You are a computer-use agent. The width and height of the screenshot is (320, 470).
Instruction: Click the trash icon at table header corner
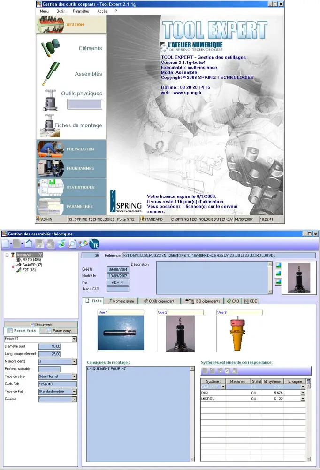click(x=309, y=381)
